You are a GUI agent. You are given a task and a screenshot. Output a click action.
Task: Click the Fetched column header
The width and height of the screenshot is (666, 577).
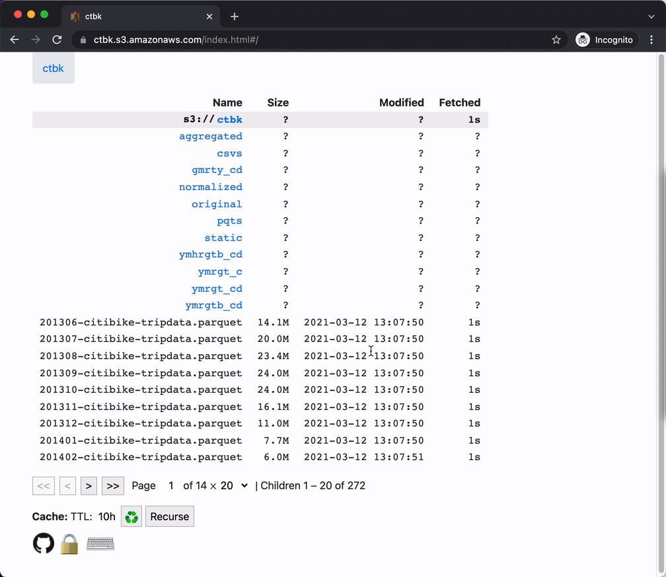[460, 103]
